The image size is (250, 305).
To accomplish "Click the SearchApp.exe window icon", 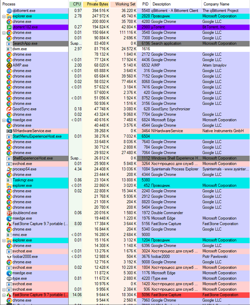I will (9, 43).
